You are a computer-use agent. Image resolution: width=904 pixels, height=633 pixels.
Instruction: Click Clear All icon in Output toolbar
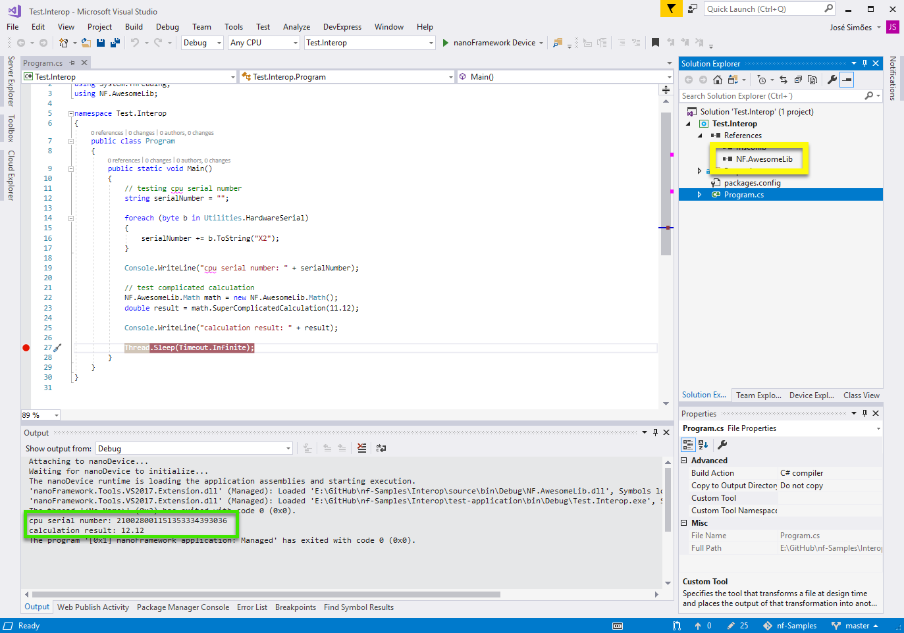tap(361, 448)
